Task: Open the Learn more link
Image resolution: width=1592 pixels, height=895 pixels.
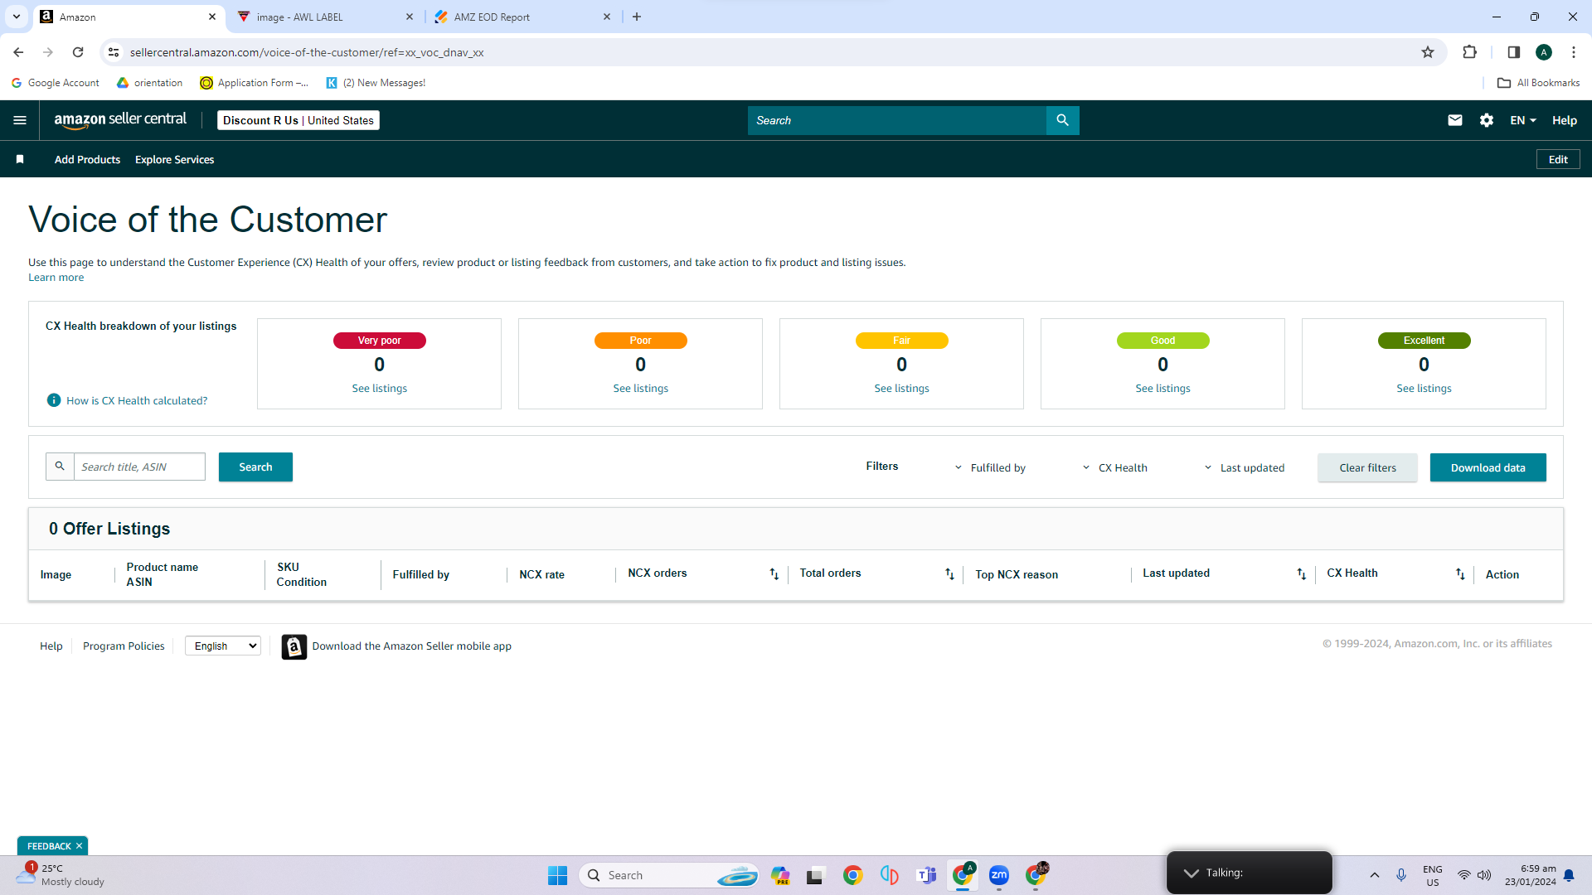Action: click(x=56, y=278)
